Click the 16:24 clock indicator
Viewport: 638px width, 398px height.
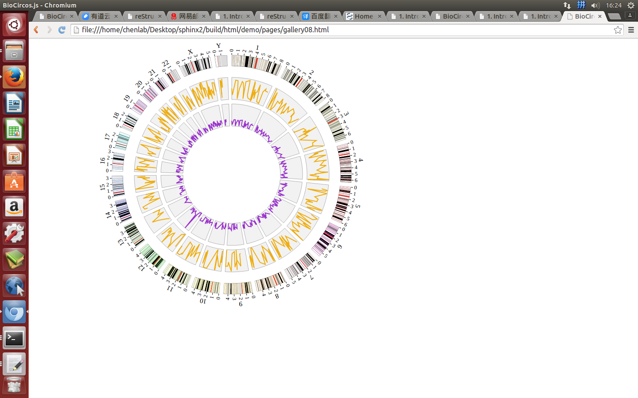point(614,5)
